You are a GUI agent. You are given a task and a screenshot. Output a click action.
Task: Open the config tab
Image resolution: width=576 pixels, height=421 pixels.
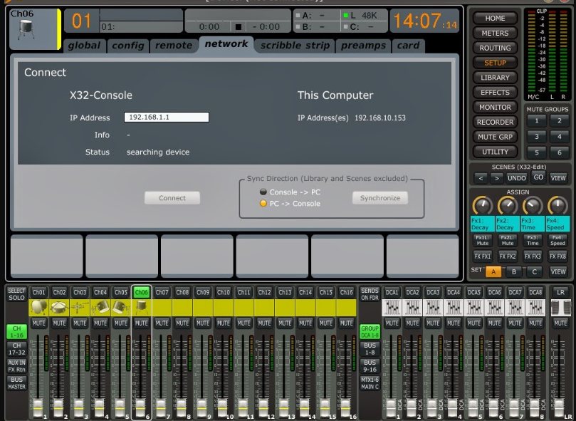click(x=128, y=46)
